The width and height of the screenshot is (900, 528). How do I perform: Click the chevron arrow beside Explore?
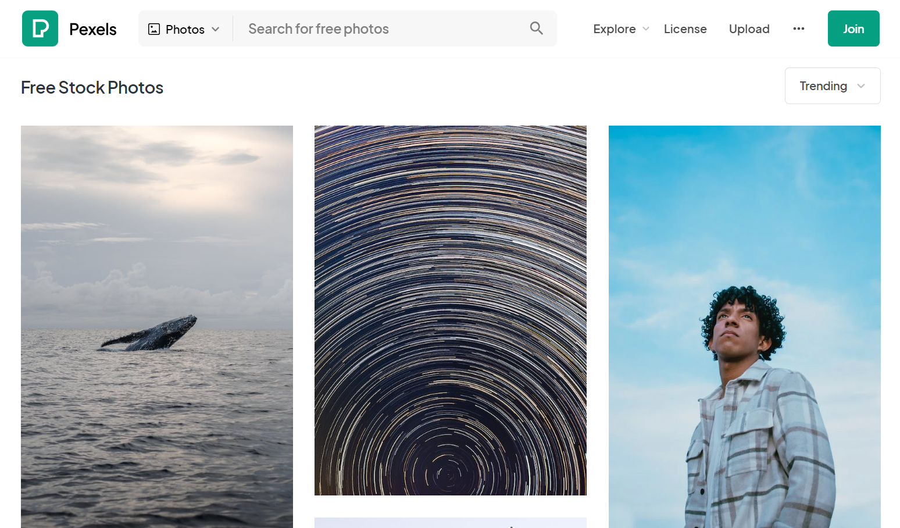pos(646,29)
